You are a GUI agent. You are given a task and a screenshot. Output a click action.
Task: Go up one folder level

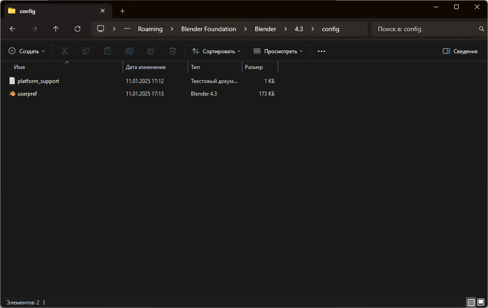pyautogui.click(x=56, y=29)
